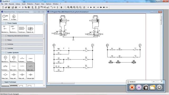169x95 pixels.
Task: Select relay coil R3 in the ladder diagram
Action: 86,68
